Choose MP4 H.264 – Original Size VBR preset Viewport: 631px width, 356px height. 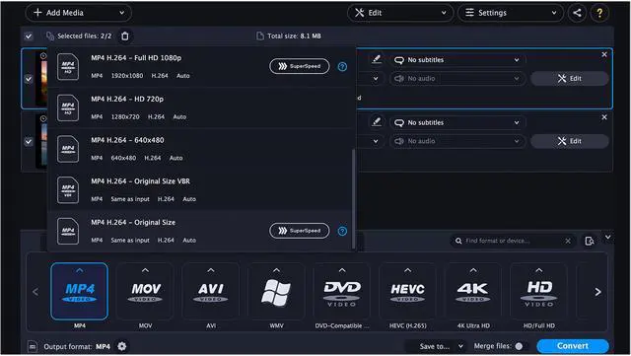[200, 189]
